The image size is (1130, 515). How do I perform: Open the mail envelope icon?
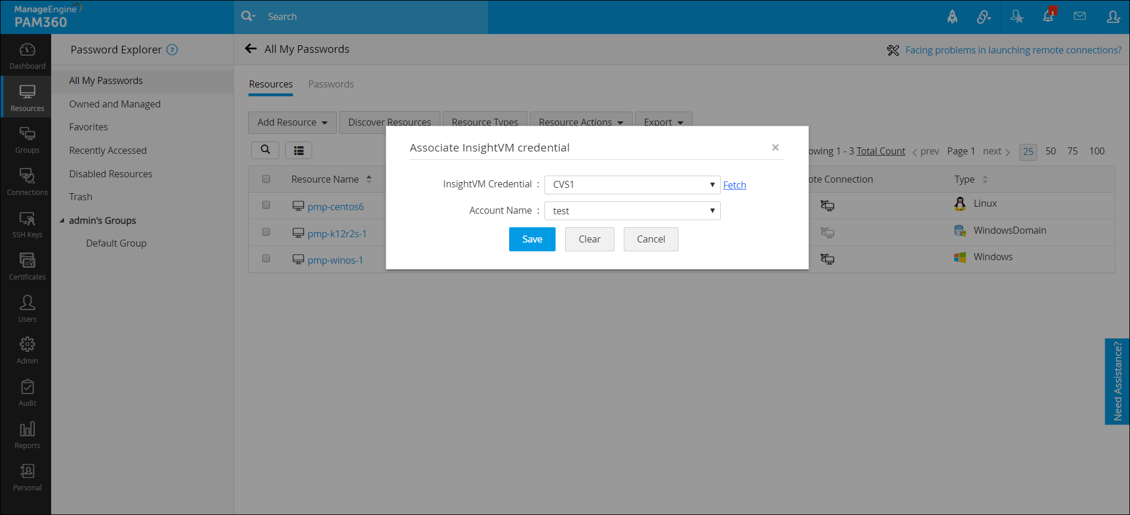(1080, 16)
